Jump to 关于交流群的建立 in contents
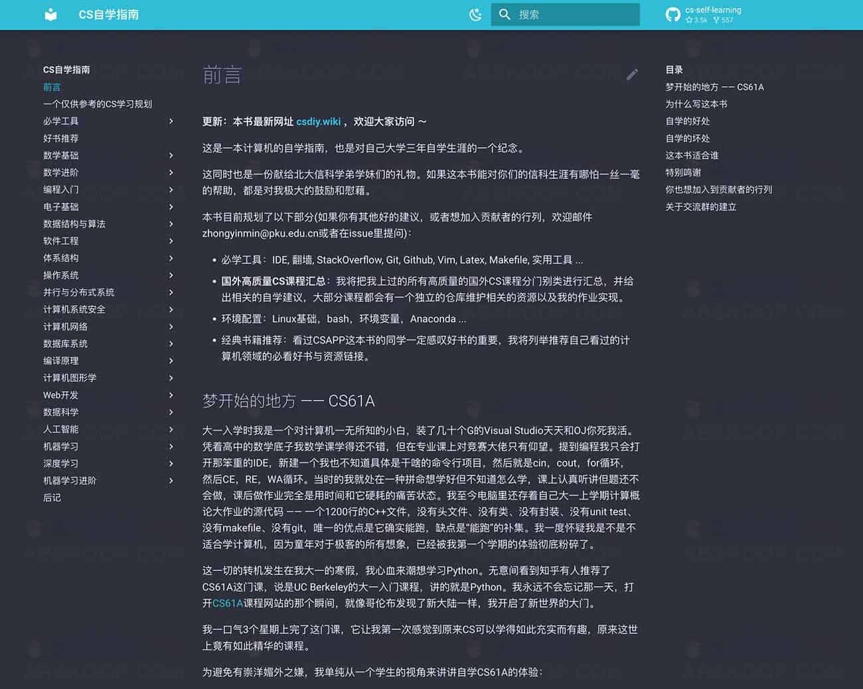This screenshot has width=863, height=689. (x=701, y=207)
